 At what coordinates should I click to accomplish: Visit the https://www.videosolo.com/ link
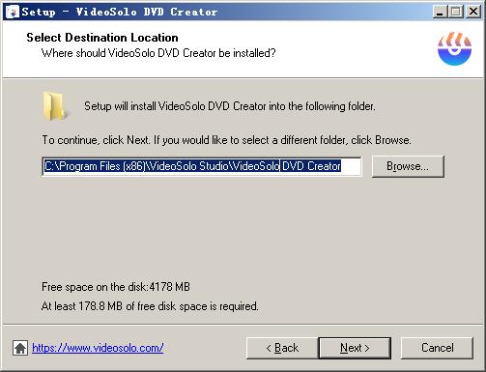tap(98, 348)
